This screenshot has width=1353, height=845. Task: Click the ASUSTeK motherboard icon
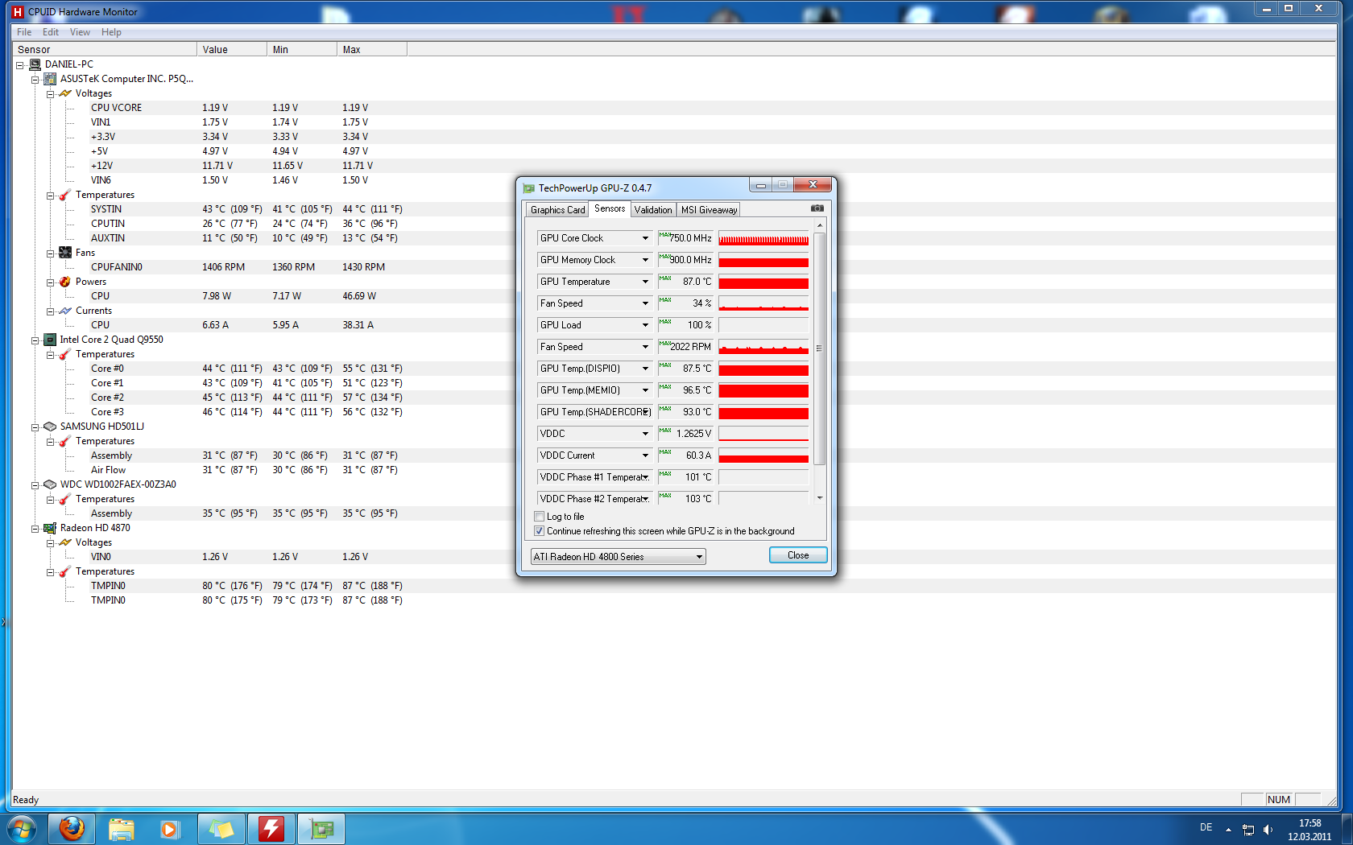[50, 79]
